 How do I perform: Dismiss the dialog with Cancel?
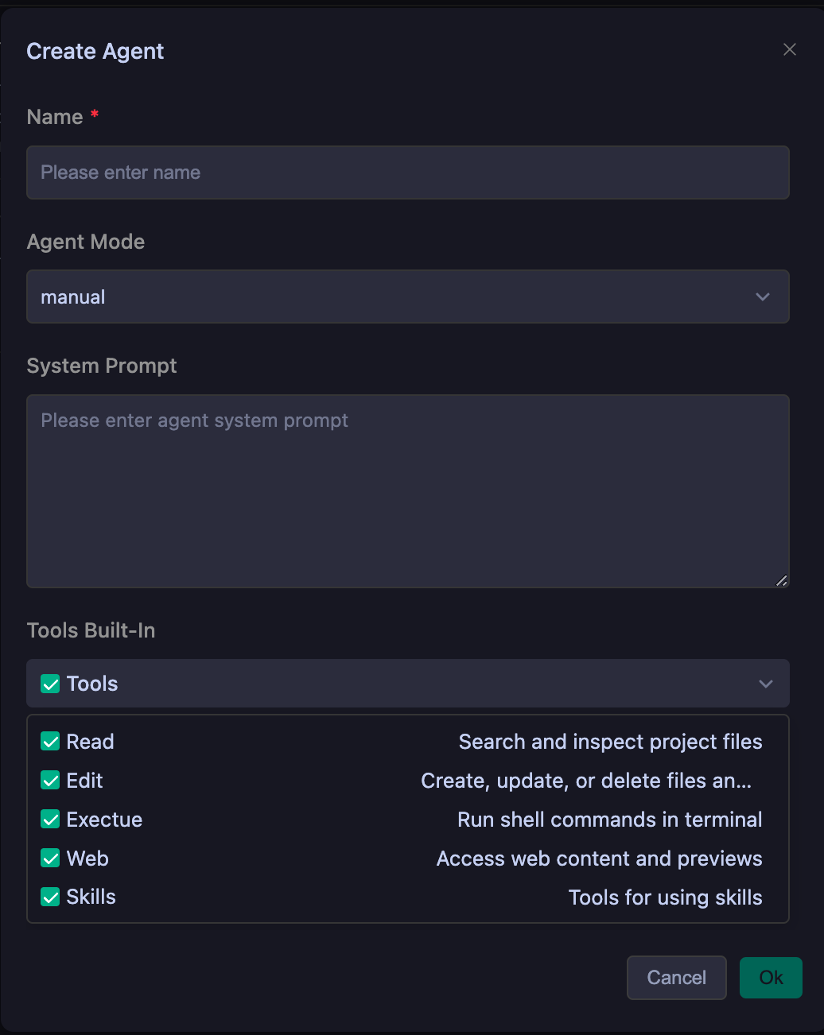(676, 977)
